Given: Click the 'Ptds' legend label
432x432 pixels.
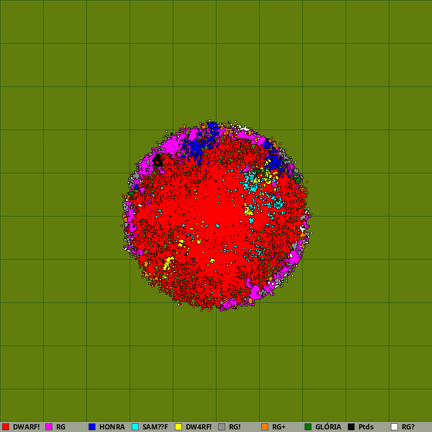Looking at the screenshot, I should (366, 427).
